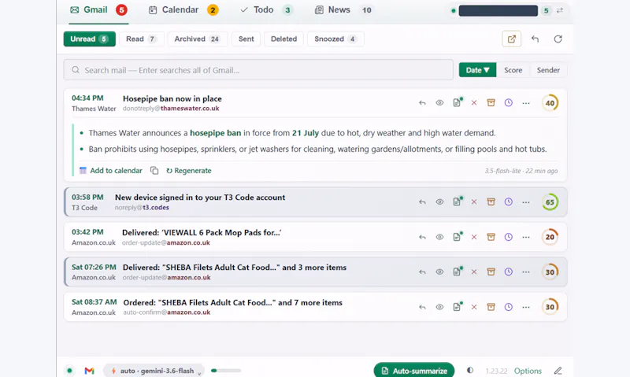Sort emails by Date descending

[477, 70]
